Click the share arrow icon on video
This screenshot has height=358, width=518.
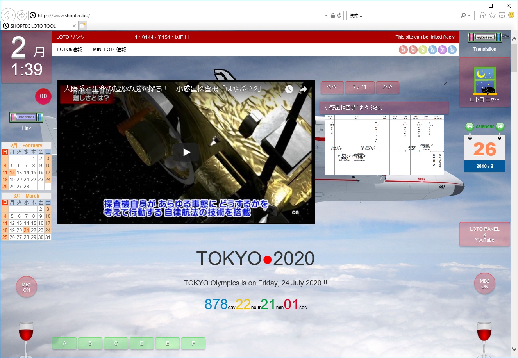click(x=303, y=89)
